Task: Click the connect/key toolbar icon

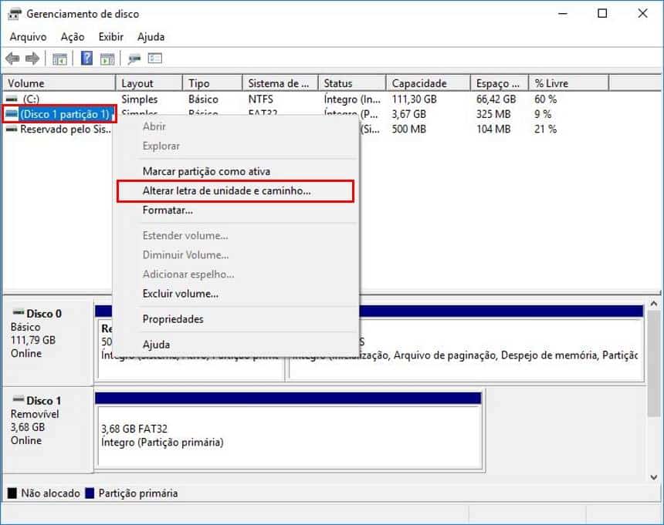Action: click(134, 59)
